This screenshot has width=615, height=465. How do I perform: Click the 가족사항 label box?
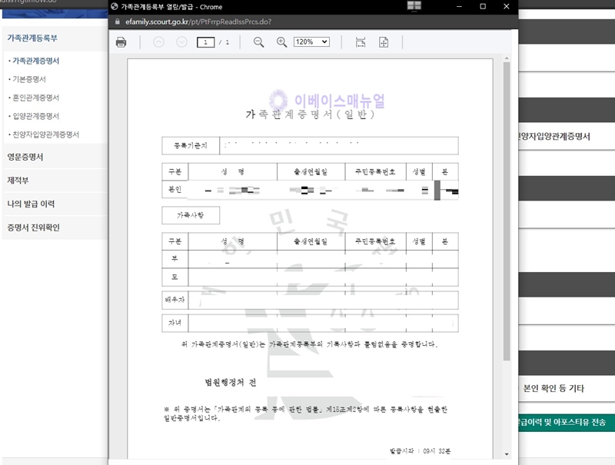191,215
